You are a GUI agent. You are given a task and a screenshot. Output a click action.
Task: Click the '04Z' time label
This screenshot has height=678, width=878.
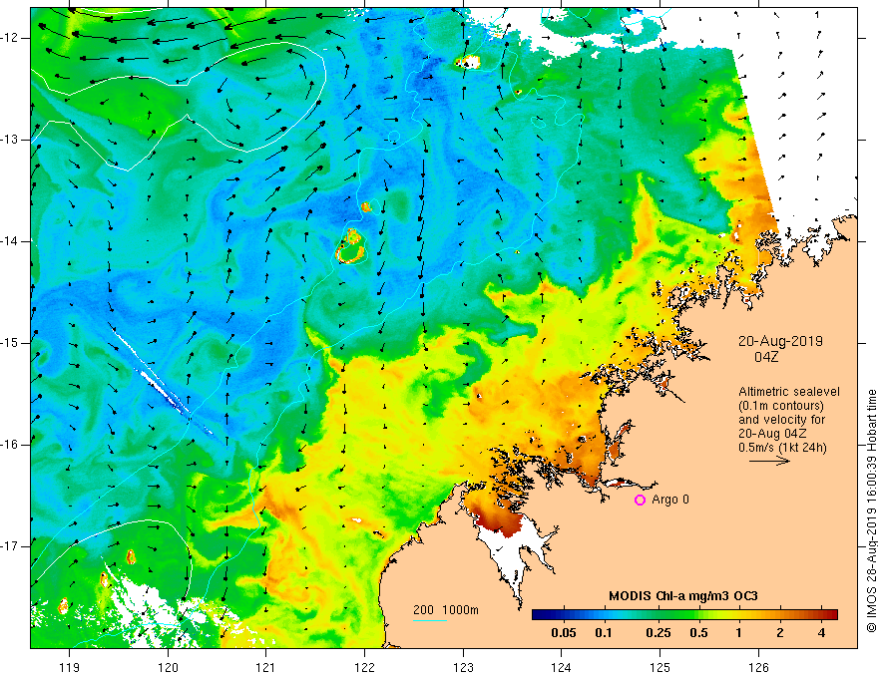click(x=766, y=357)
